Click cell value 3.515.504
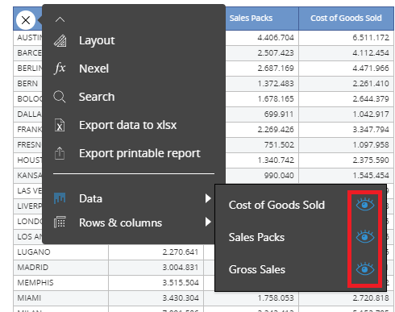The width and height of the screenshot is (395, 312). pos(181,283)
